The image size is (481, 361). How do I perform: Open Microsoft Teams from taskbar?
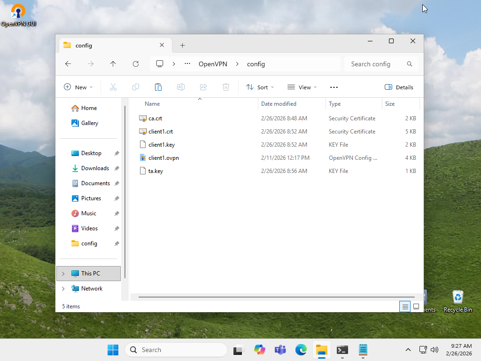tap(280, 350)
